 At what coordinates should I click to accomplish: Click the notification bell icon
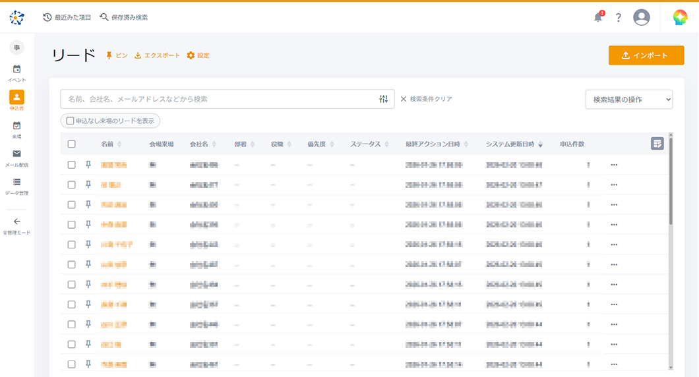(598, 18)
